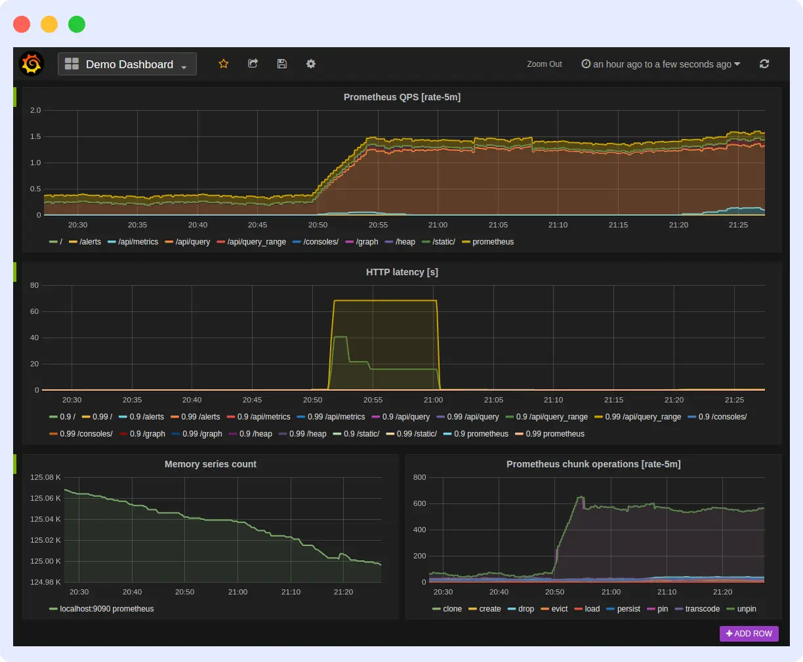Click the Grafana logo
This screenshot has height=662, width=803.
31,64
